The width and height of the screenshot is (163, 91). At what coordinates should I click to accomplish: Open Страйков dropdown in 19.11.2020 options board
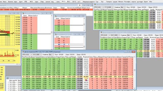[x=51, y=55]
